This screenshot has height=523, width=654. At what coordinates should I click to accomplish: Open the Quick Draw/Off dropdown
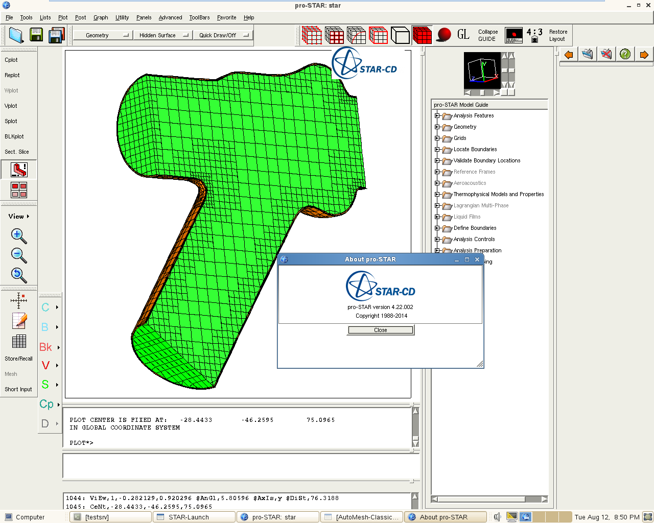222,35
